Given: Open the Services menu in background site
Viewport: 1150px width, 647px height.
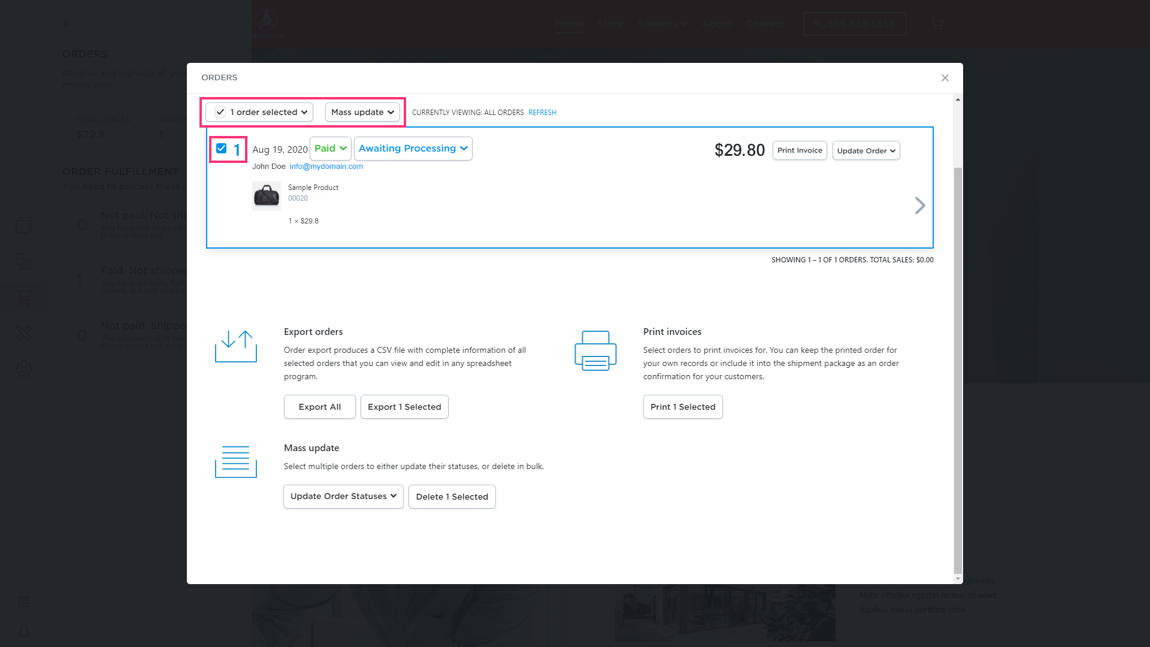Looking at the screenshot, I should click(662, 24).
